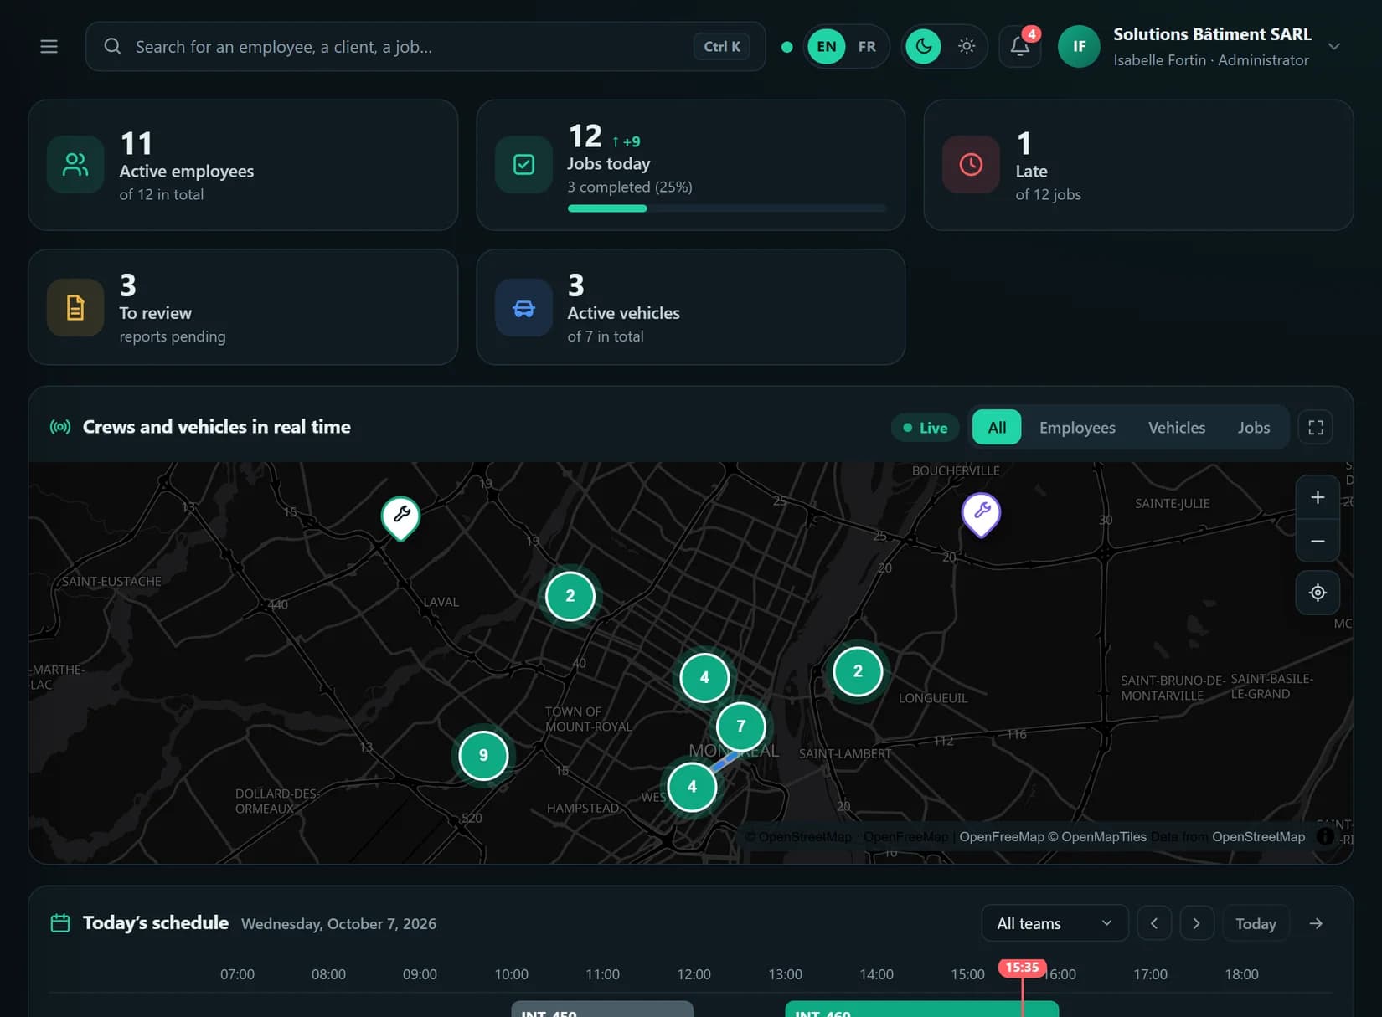The width and height of the screenshot is (1382, 1017).
Task: Go to previous day in schedule
Action: point(1154,923)
